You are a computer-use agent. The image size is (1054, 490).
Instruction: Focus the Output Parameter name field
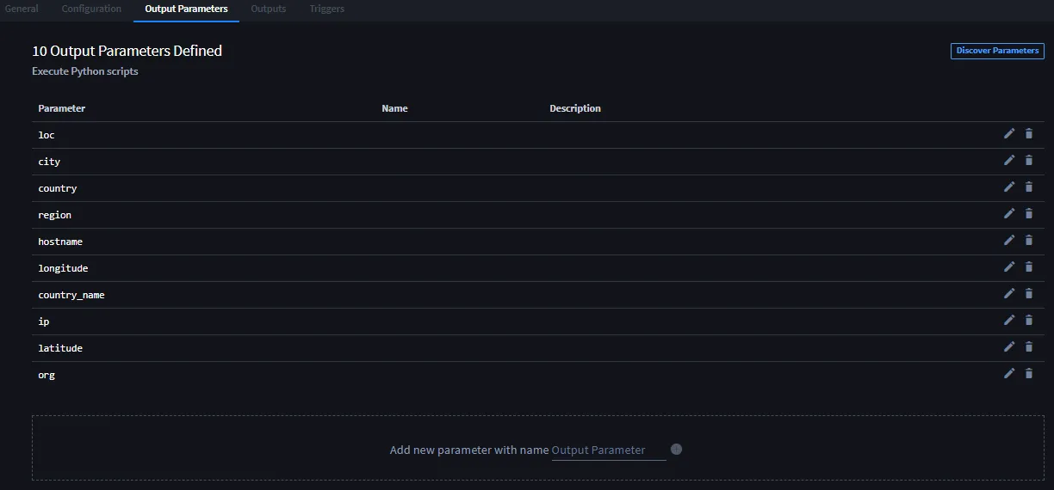pyautogui.click(x=609, y=450)
